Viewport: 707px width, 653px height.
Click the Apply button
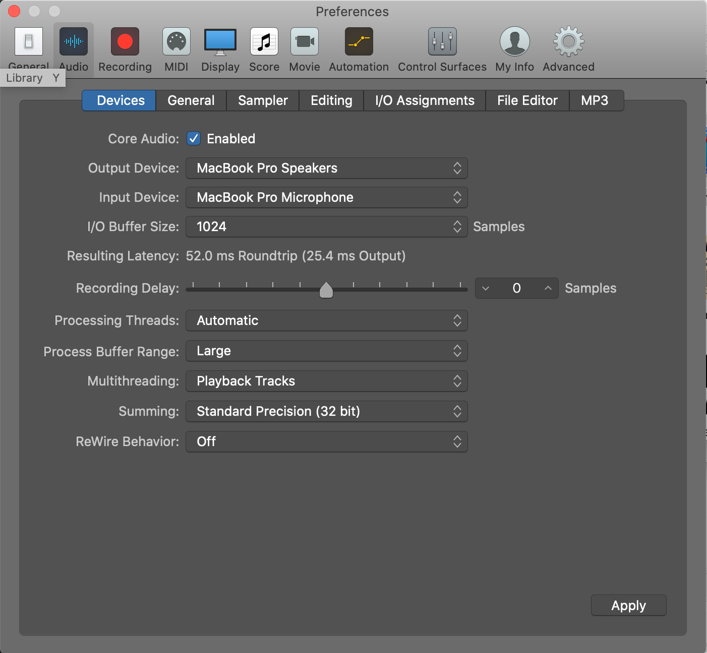[628, 606]
